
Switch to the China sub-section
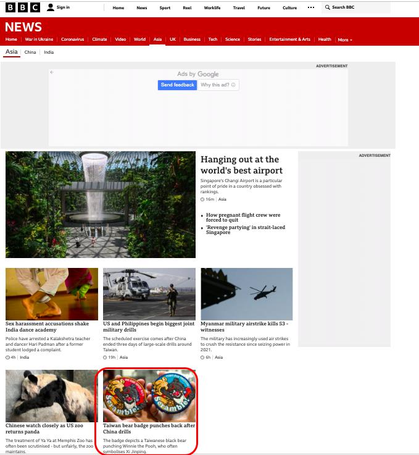pos(30,52)
